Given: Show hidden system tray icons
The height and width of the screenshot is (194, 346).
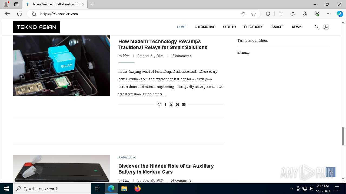Looking at the screenshot, I should click(x=291, y=189).
